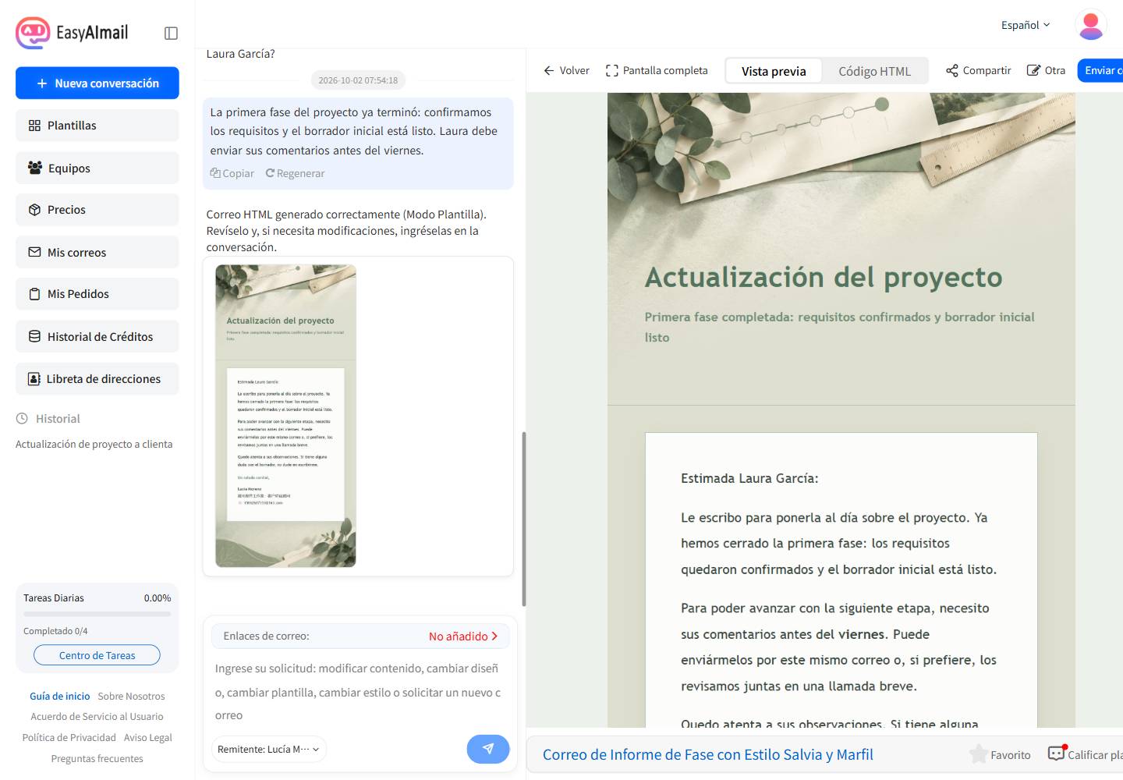The width and height of the screenshot is (1123, 780).
Task: Open the Precios page
Action: [97, 210]
